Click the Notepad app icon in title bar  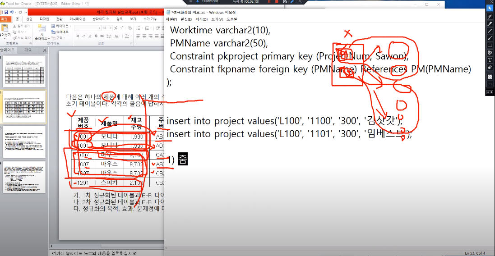point(168,12)
